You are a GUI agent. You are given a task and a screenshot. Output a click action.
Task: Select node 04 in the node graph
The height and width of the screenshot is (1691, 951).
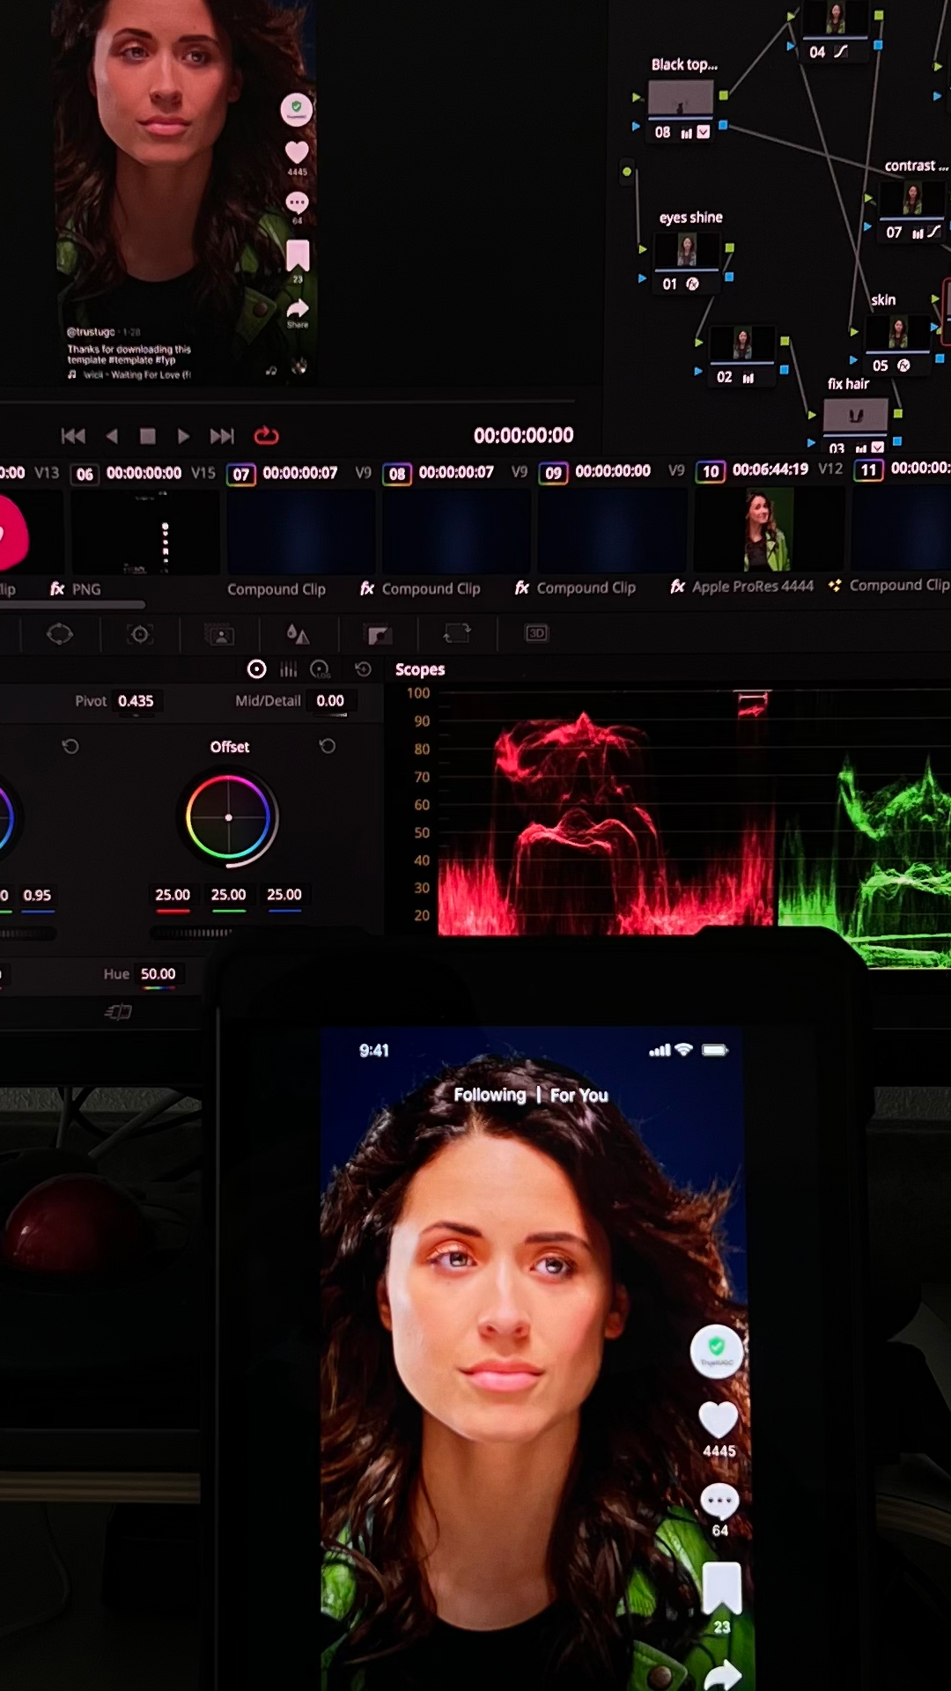836,18
